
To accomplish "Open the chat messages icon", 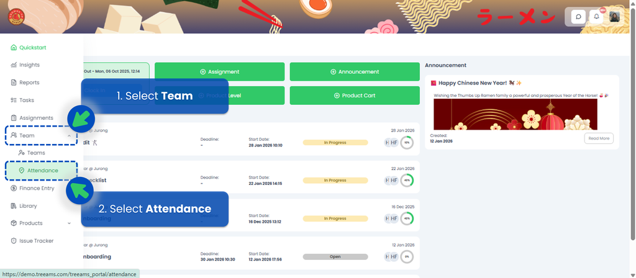I will click(x=578, y=17).
